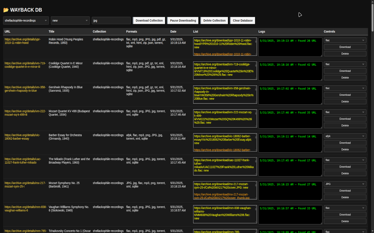The width and height of the screenshot is (374, 233).
Task: Delete the Coolidge Quartet In E Minor entry
Action: coord(345,77)
